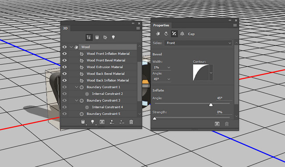Open the Coordinates properties icon
Image resolution: width=285 pixels, height=167 pixels.
(182, 34)
